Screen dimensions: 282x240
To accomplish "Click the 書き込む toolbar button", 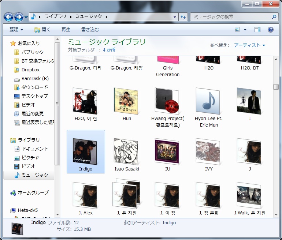I will coord(90,30).
